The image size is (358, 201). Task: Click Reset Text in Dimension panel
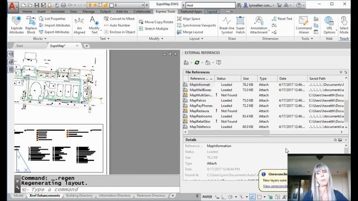point(282,18)
